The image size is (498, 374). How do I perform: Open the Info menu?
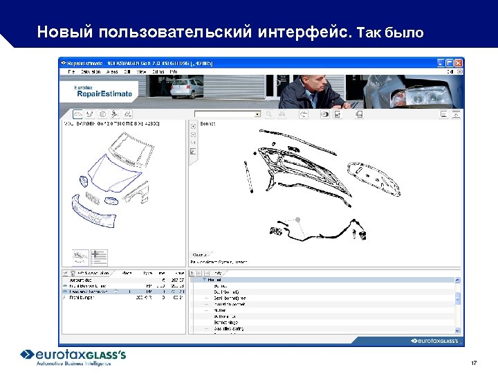pyautogui.click(x=174, y=72)
